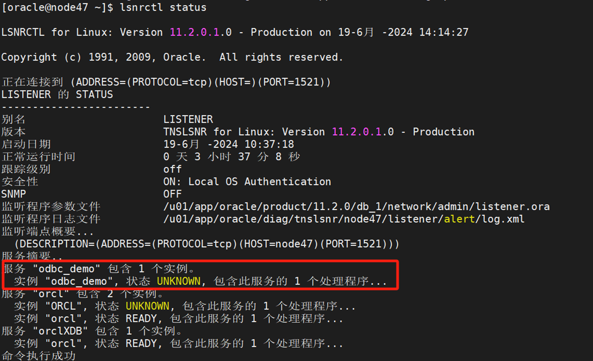Click the magenta version in TNSLSNR line

tap(356, 132)
